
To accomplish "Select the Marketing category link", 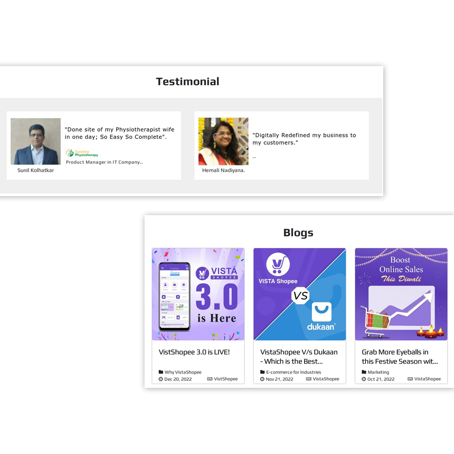I will click(x=378, y=372).
